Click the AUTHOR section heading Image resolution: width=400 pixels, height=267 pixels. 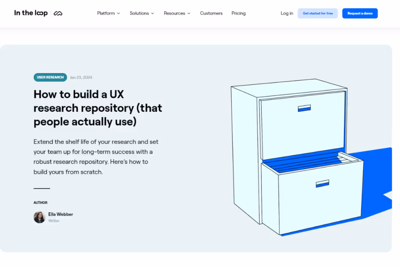click(x=40, y=202)
